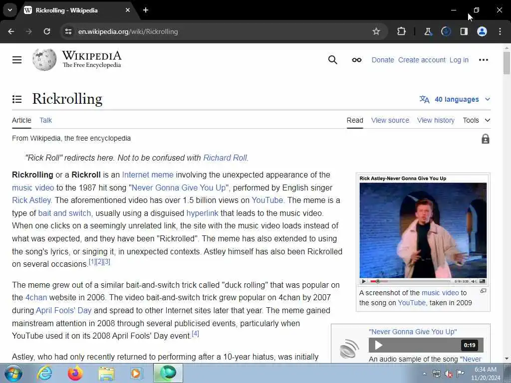Click the audio speaker icon

coord(349,349)
